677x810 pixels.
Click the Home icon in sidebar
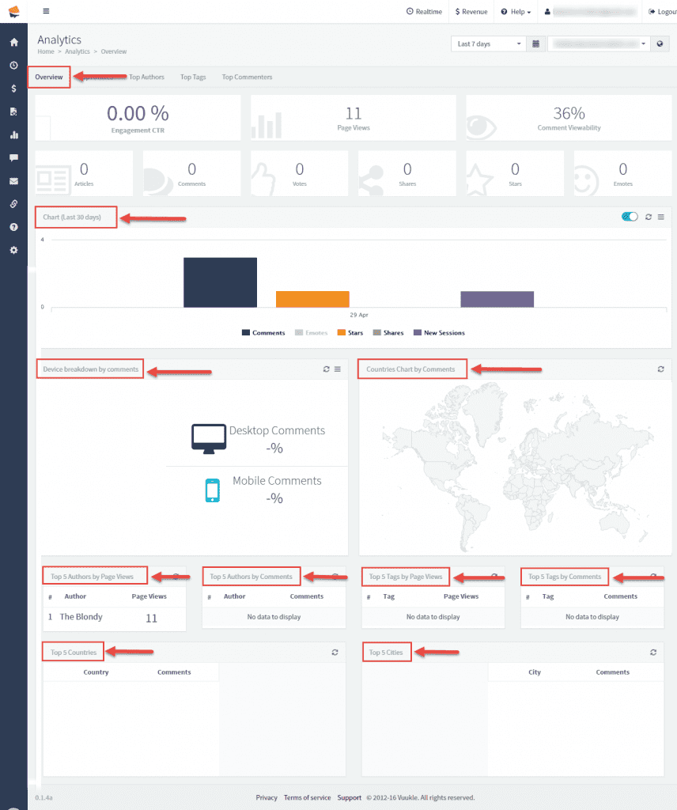click(x=13, y=42)
